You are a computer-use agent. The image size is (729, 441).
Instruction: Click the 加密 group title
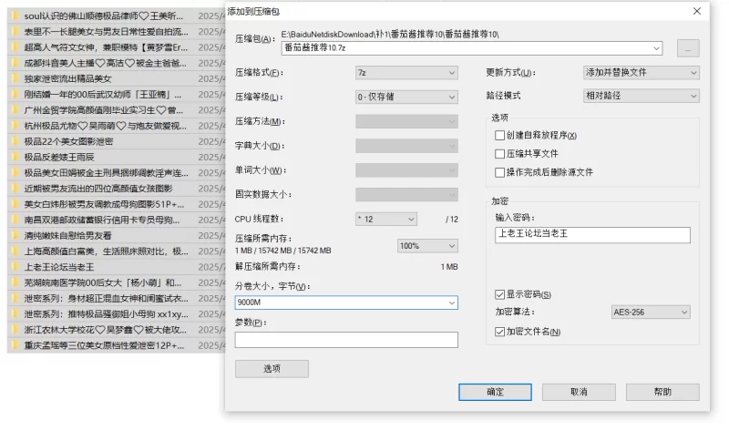[499, 201]
